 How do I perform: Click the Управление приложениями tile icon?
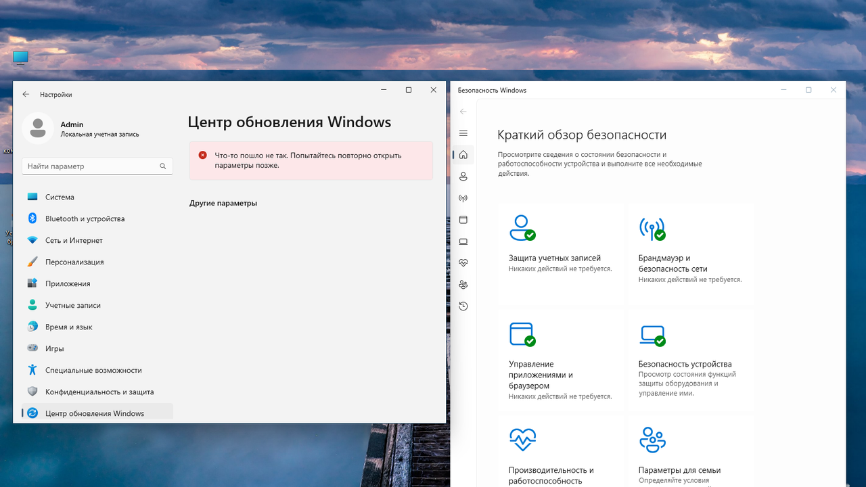pyautogui.click(x=522, y=334)
